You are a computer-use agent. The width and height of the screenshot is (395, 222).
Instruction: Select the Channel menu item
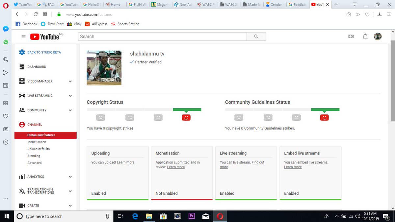(x=35, y=125)
